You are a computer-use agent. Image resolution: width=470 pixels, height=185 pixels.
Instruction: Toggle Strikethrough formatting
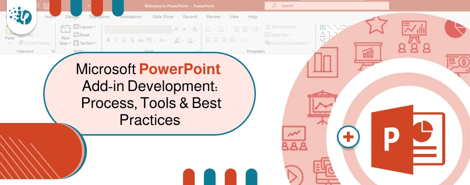coord(141,40)
